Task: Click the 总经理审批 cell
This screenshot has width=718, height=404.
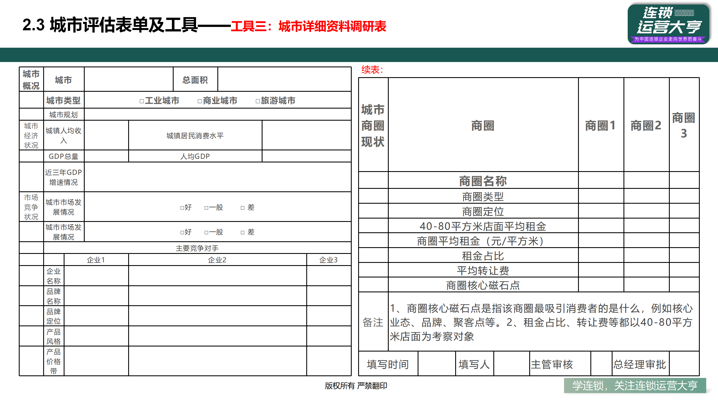Action: [x=640, y=364]
